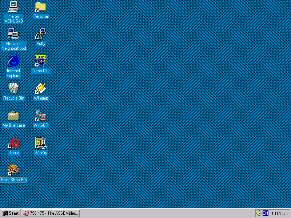The width and height of the screenshot is (291, 218).
Task: Click the 'My Briefcase' label text
Action: pyautogui.click(x=14, y=125)
